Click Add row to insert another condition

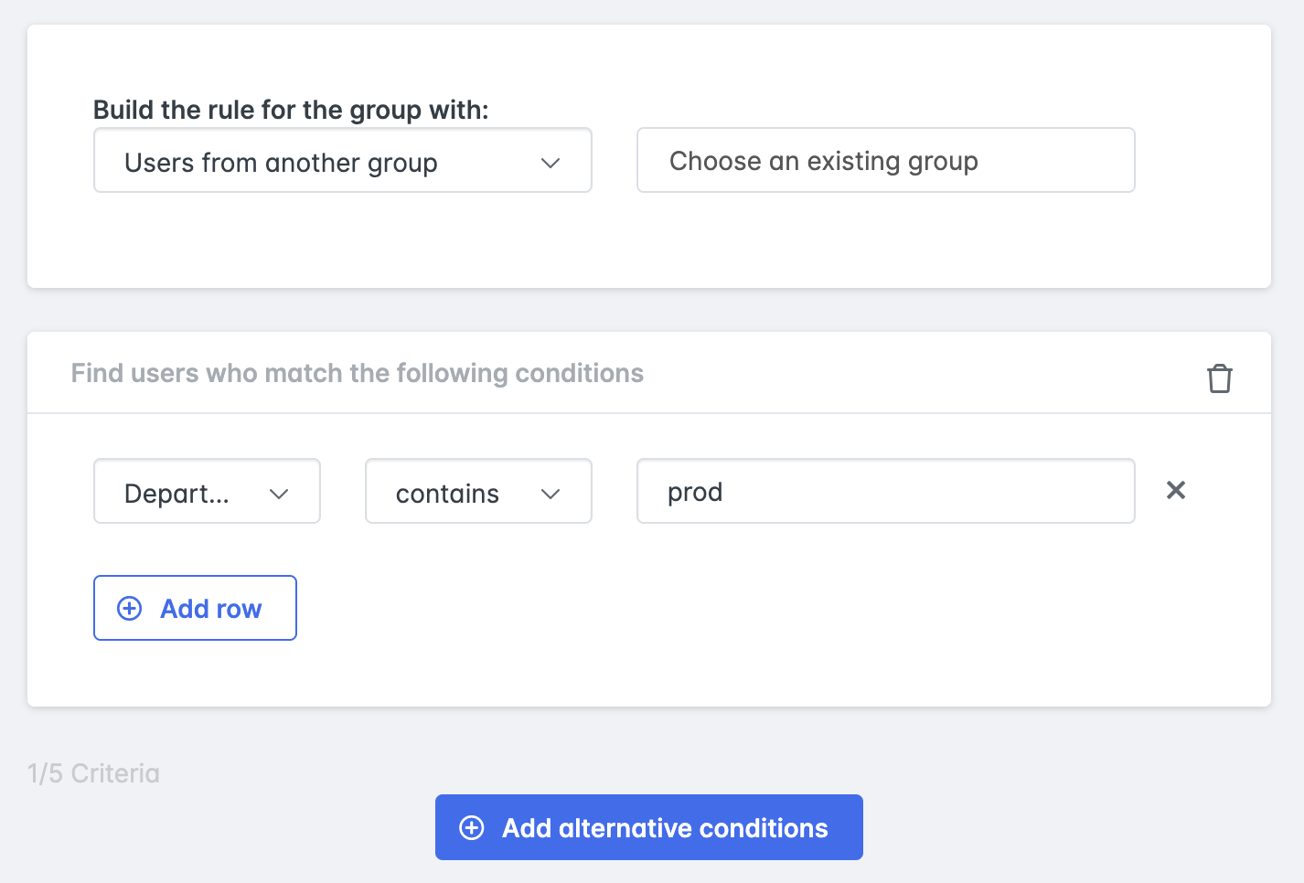pos(195,608)
